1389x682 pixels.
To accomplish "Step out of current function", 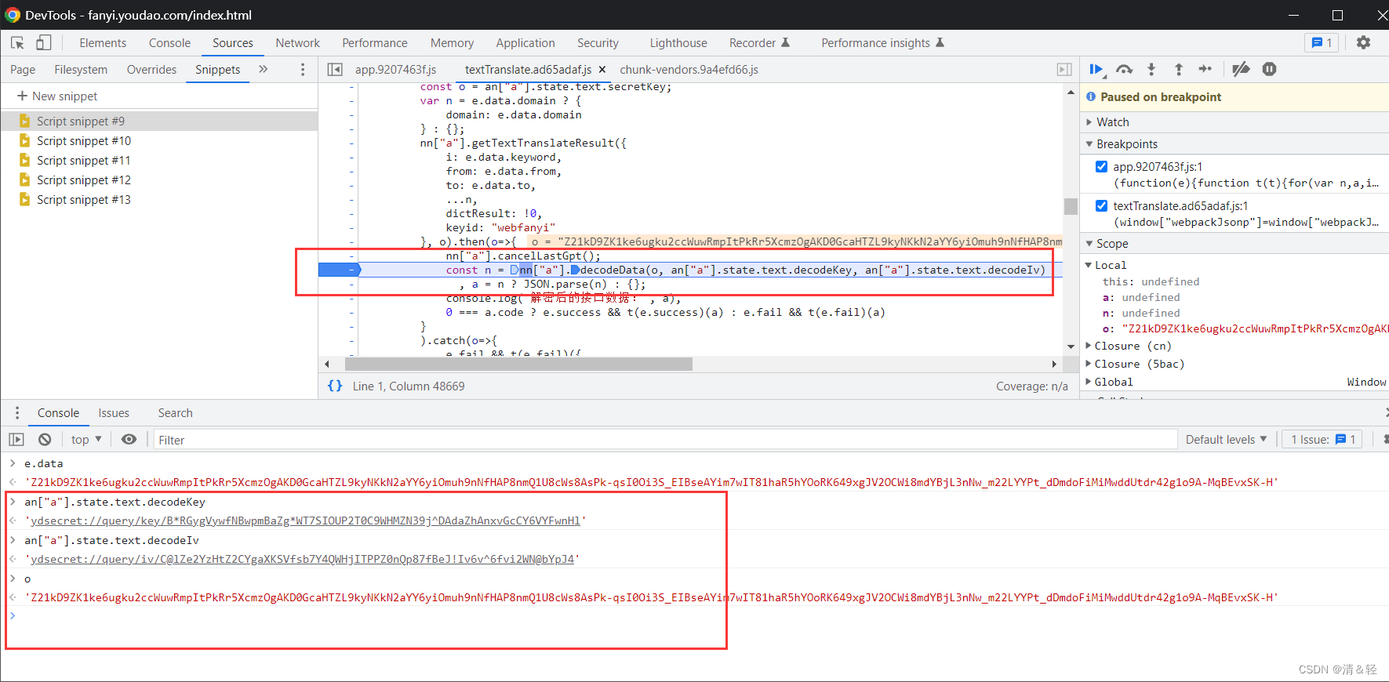I will coord(1178,70).
